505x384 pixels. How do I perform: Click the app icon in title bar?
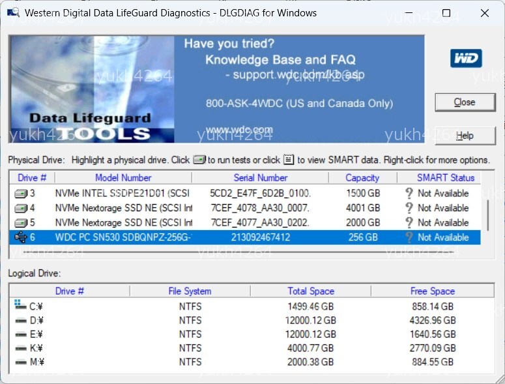click(12, 13)
